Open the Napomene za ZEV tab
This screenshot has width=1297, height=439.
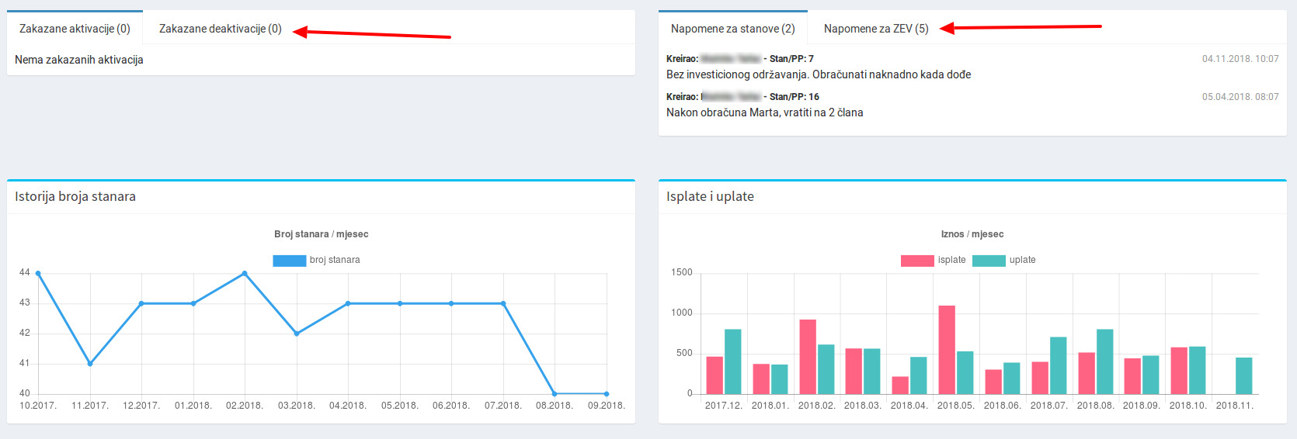(x=875, y=29)
